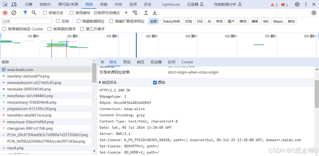Image resolution: width=319 pixels, height=156 pixels.
Task: Click the Name (名称) column header
Action: click(x=46, y=62)
